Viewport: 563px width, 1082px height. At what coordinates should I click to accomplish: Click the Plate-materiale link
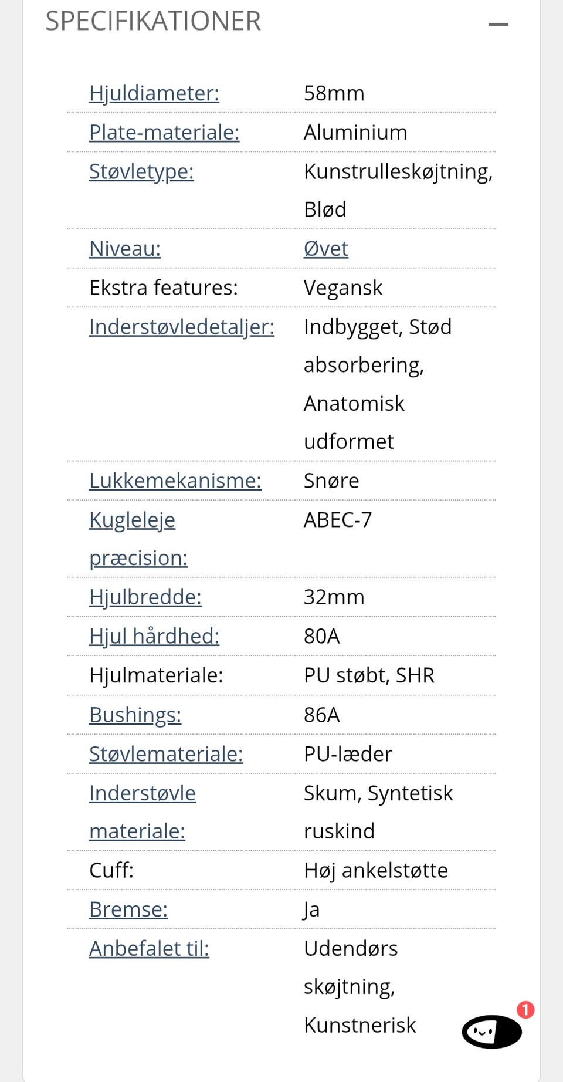click(164, 133)
